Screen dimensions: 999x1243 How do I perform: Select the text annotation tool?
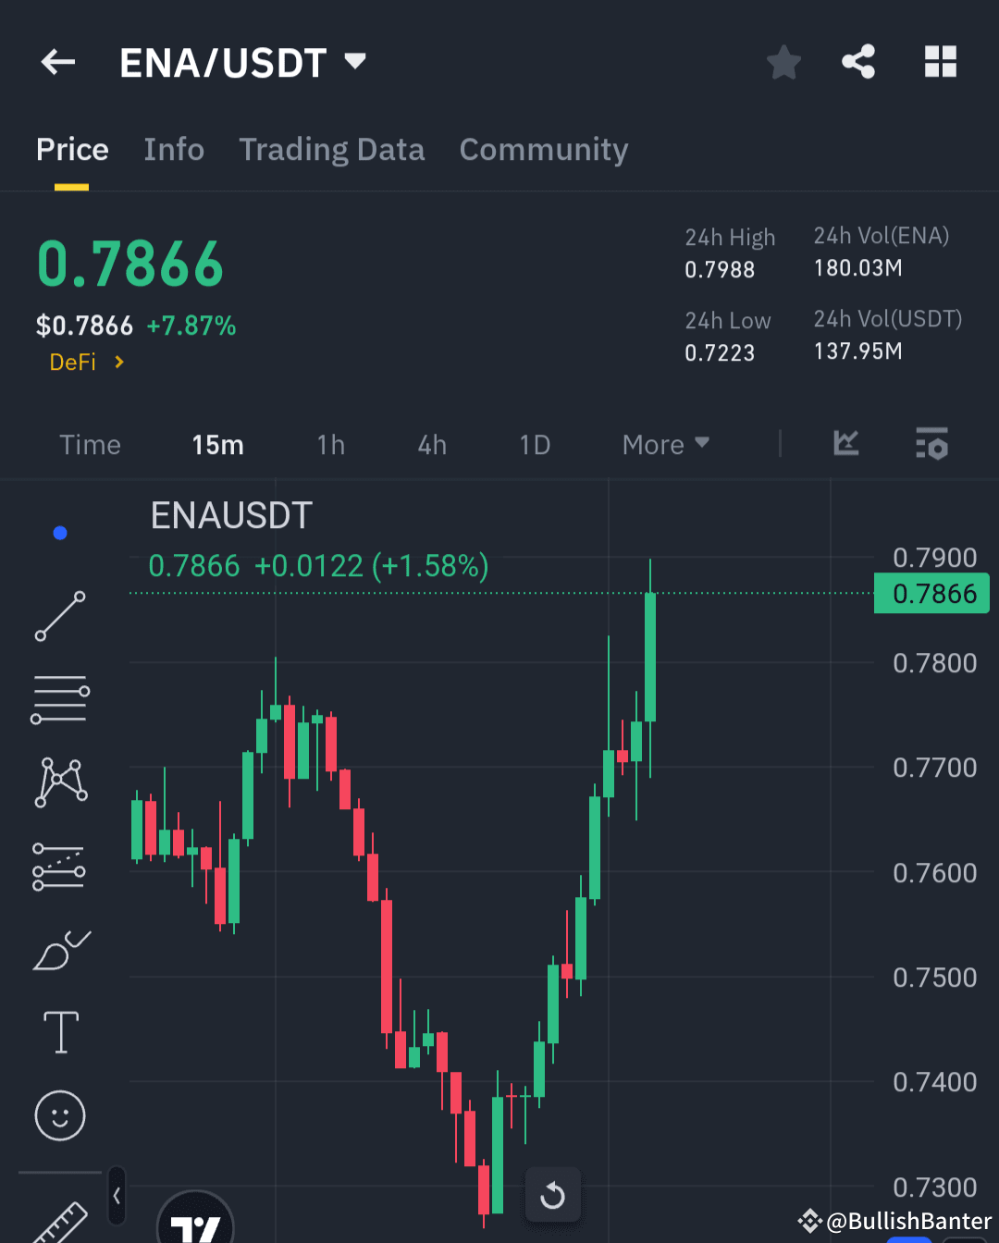[x=59, y=1031]
